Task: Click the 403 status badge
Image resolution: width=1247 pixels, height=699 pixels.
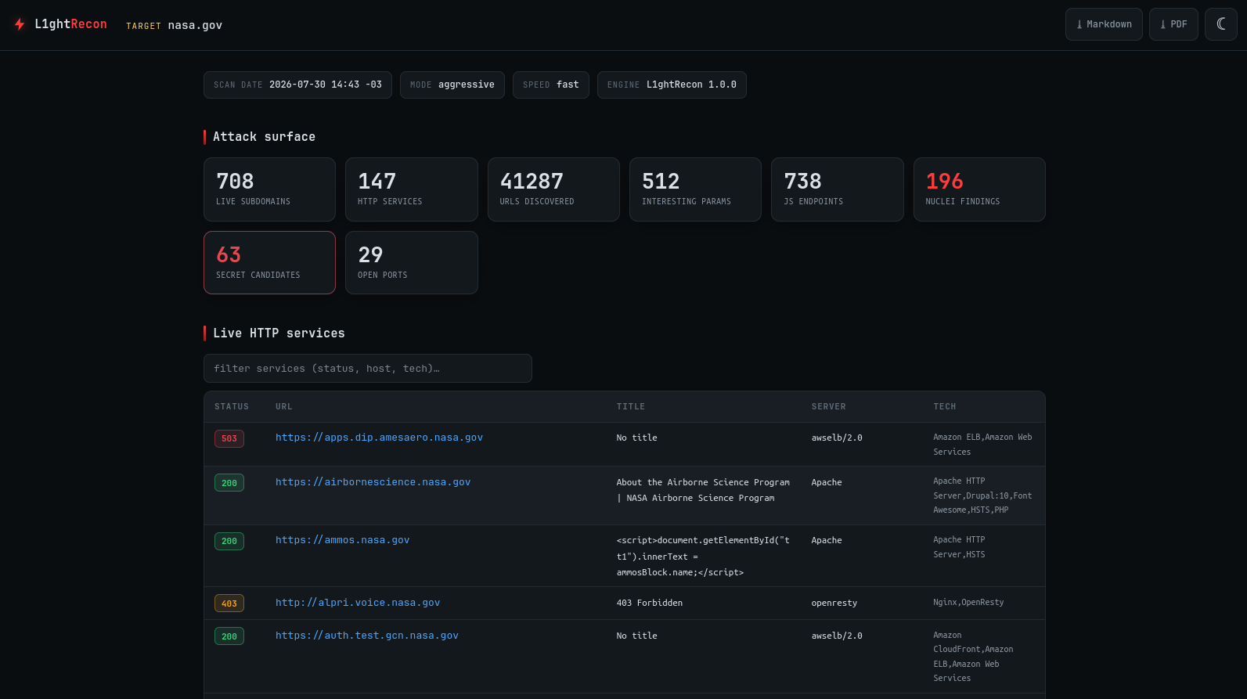Action: click(229, 604)
